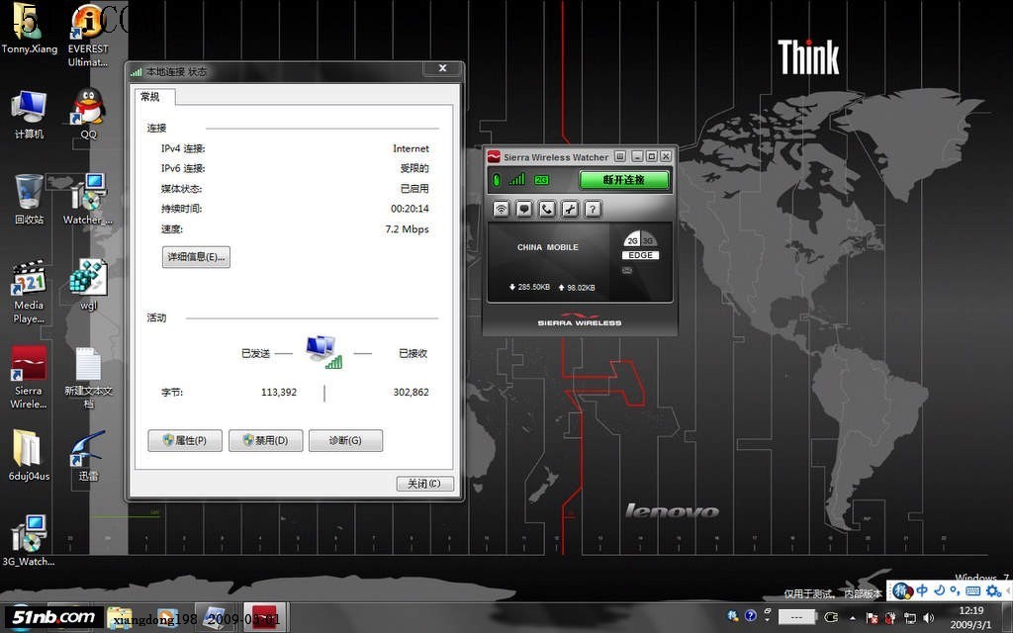Launch EVEREST Ultimate desktop shortcut
The image size is (1013, 633).
[x=88, y=36]
